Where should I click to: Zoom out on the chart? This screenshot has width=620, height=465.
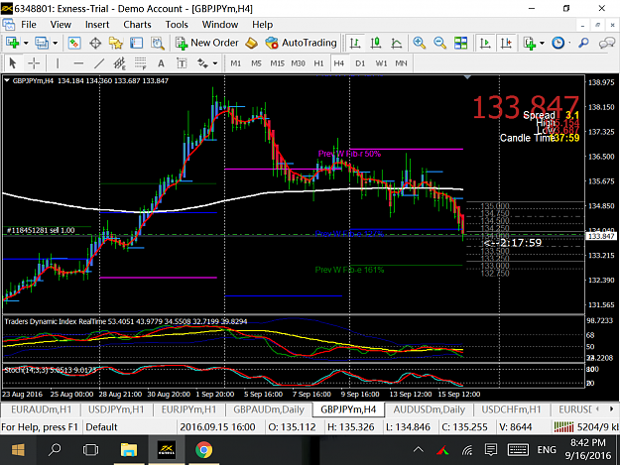439,43
